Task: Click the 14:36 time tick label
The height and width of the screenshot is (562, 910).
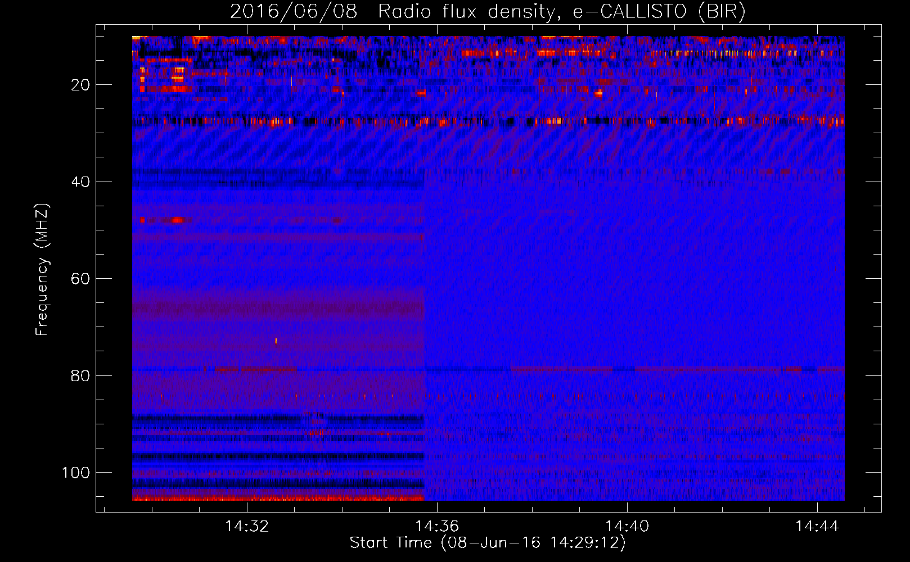Action: 437,526
